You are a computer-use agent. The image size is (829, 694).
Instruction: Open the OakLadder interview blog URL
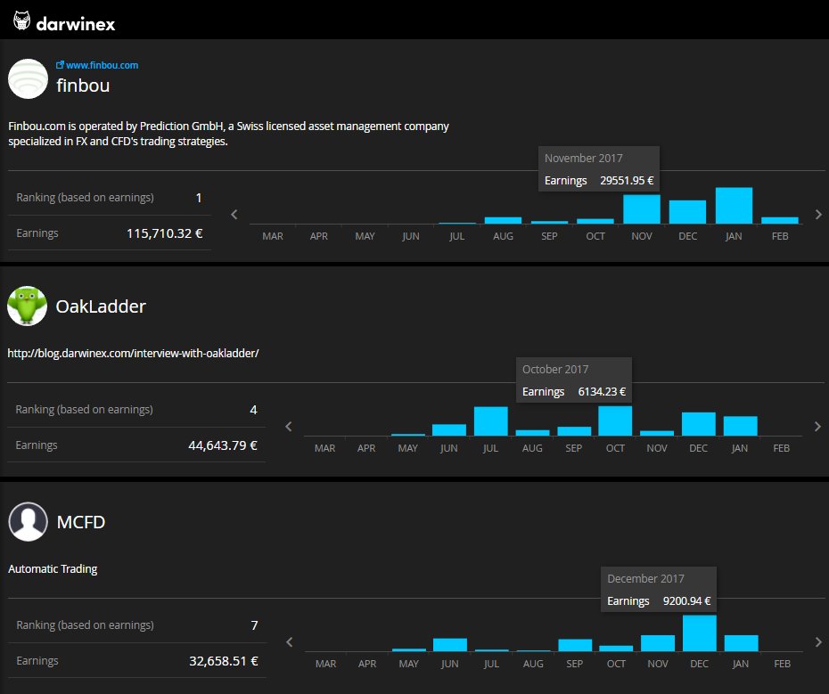click(x=133, y=353)
